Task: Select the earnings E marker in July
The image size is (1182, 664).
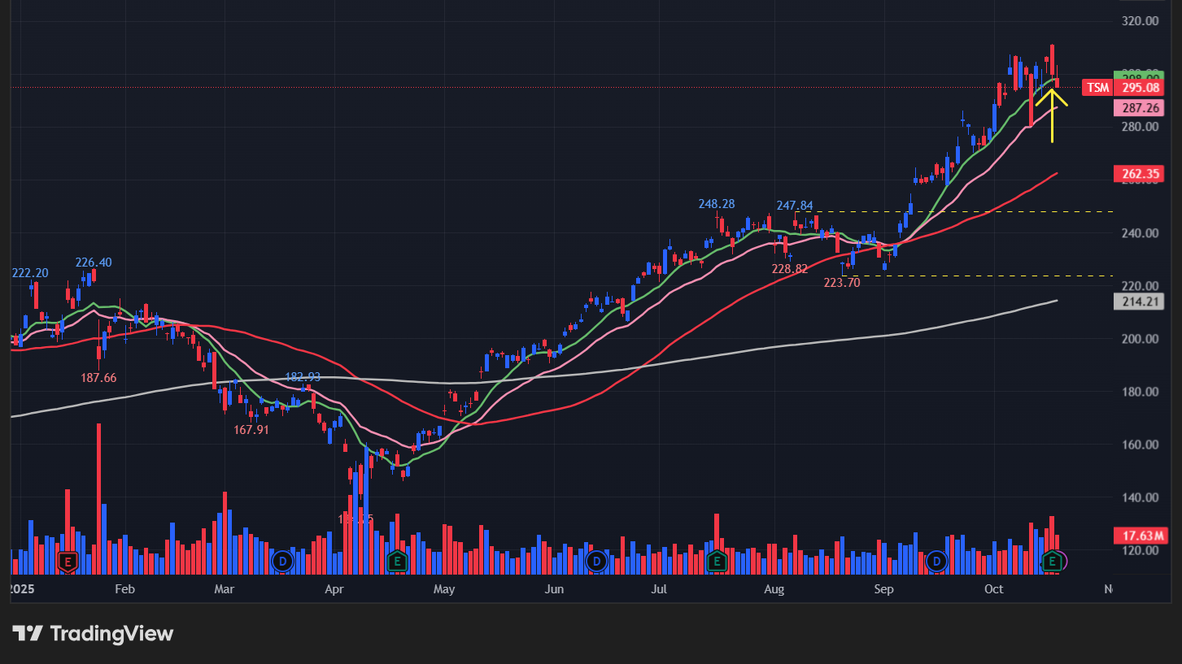Action: [716, 561]
